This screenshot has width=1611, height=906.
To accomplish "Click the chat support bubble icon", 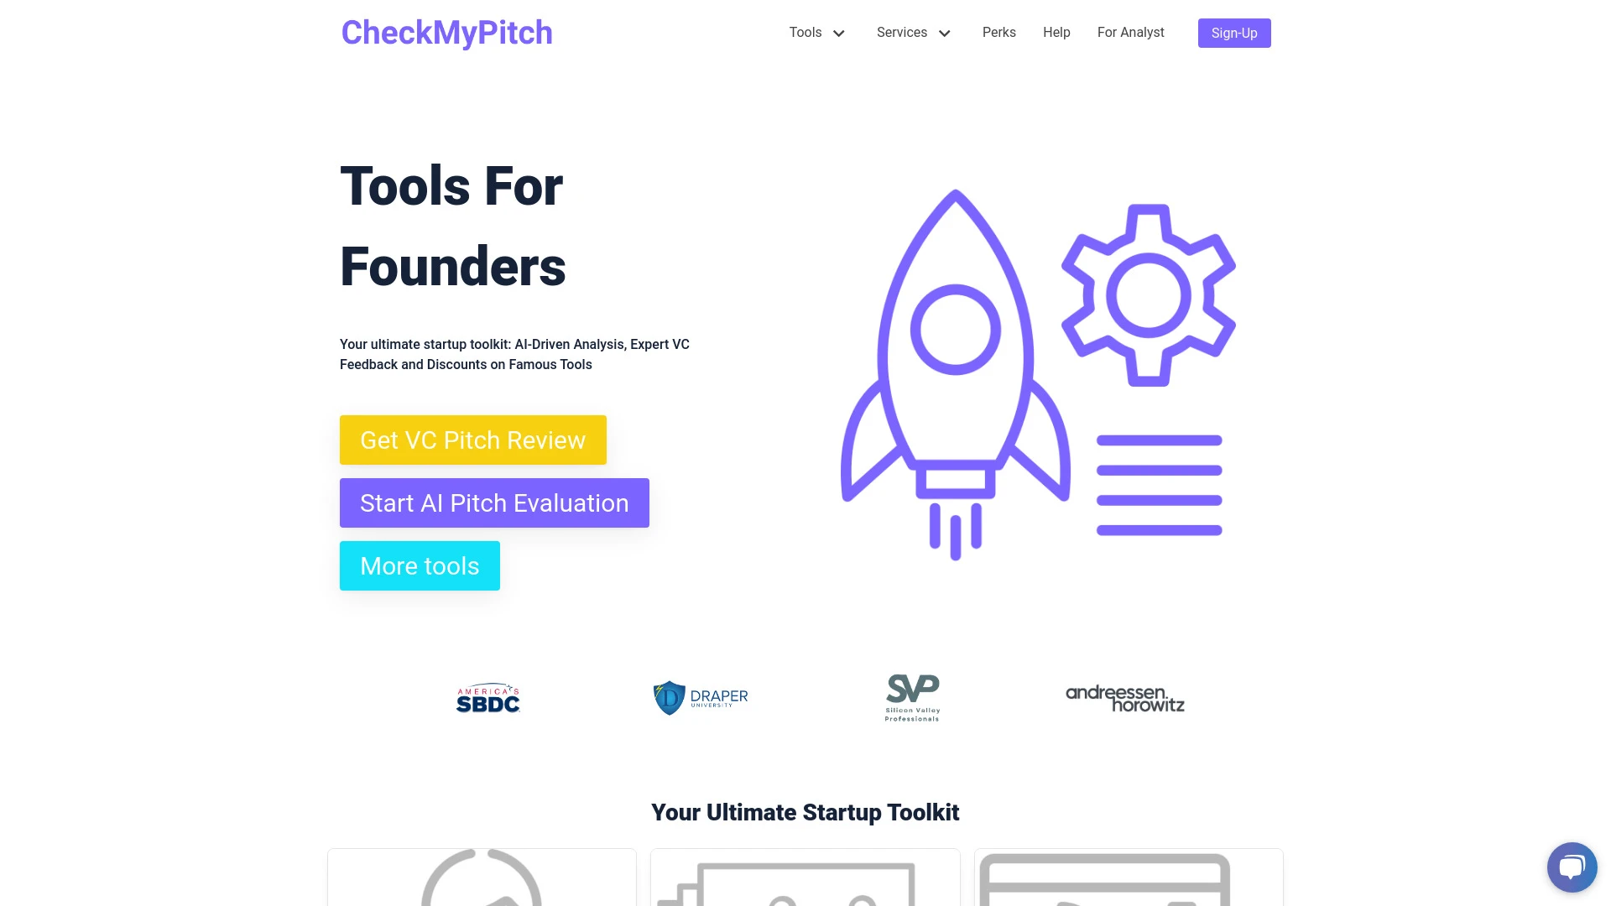I will coord(1572,867).
